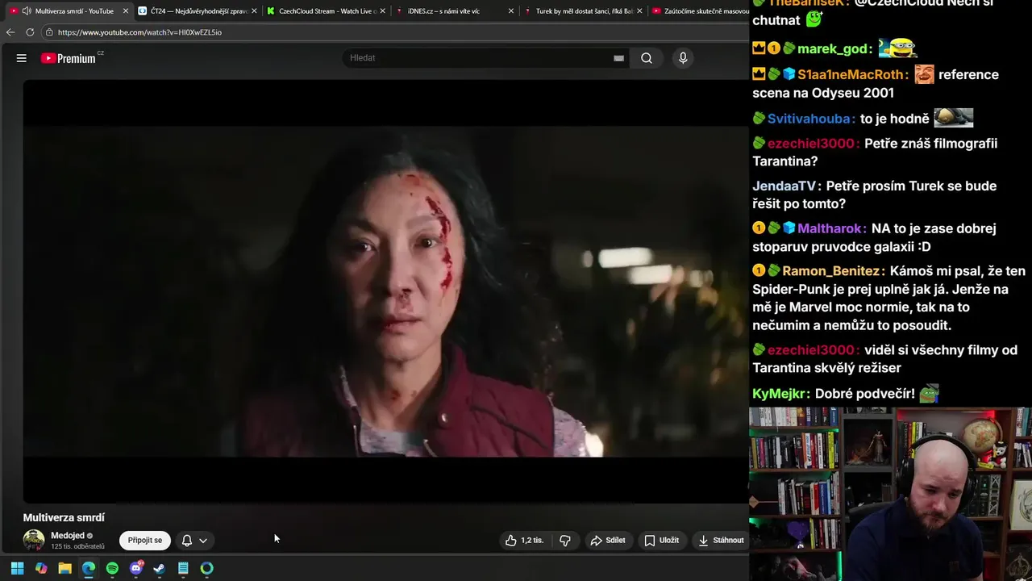This screenshot has width=1032, height=581.
Task: Reload the page with the refresh icon
Action: (30, 32)
